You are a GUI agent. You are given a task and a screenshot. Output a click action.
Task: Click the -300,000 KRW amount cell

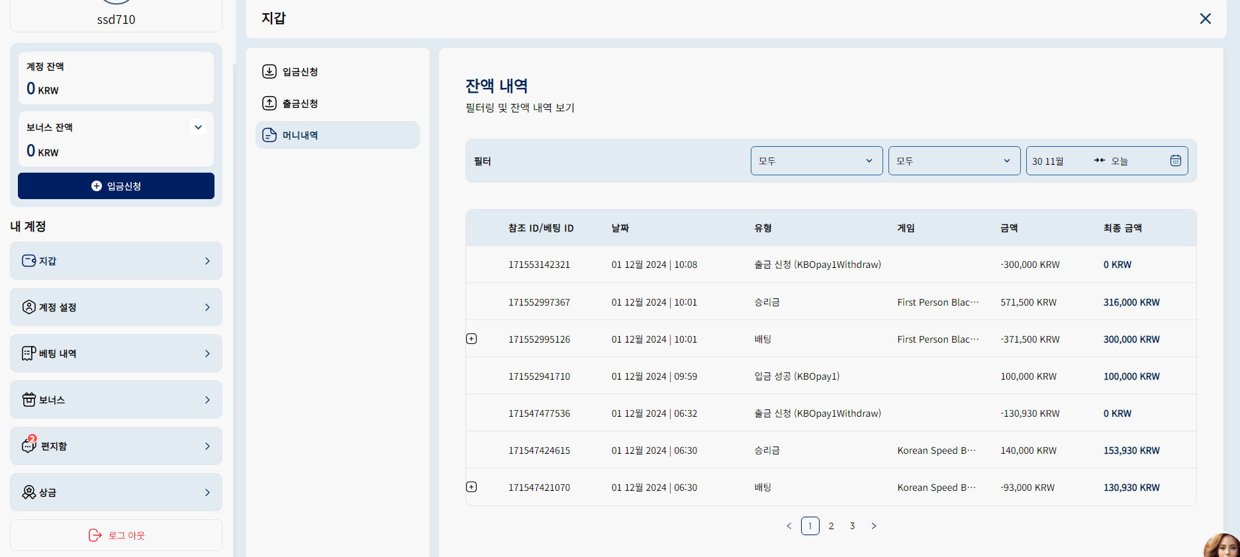click(x=1030, y=265)
